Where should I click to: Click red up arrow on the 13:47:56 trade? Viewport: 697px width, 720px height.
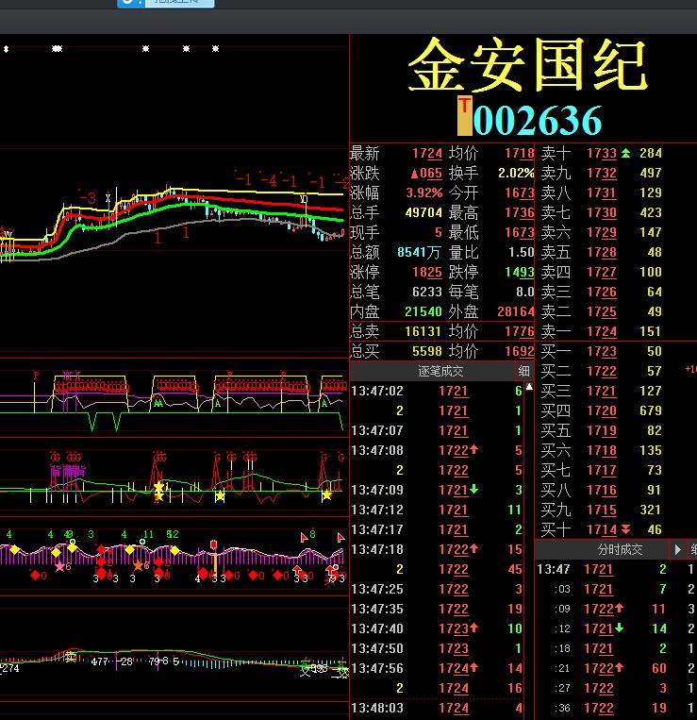point(474,667)
